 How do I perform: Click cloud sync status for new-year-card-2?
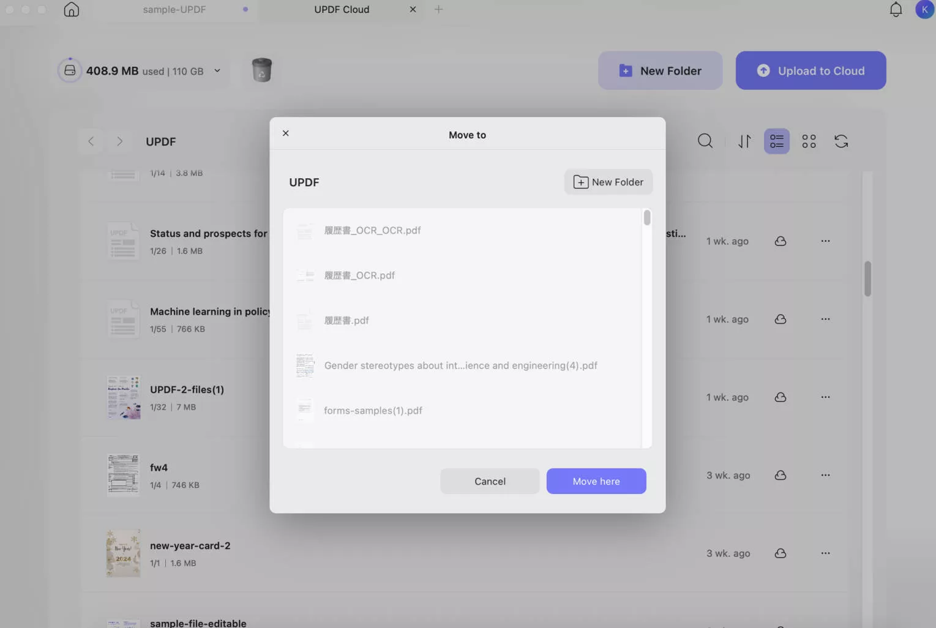780,553
